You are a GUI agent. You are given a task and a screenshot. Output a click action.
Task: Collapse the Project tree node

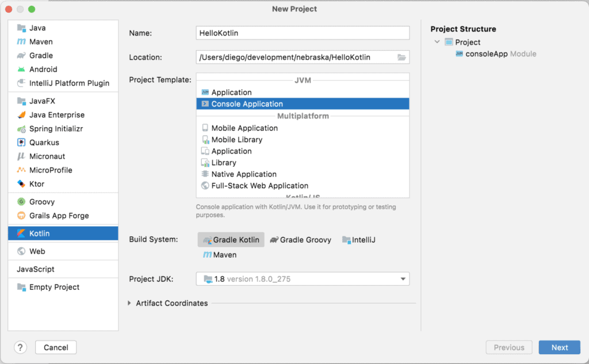click(437, 42)
